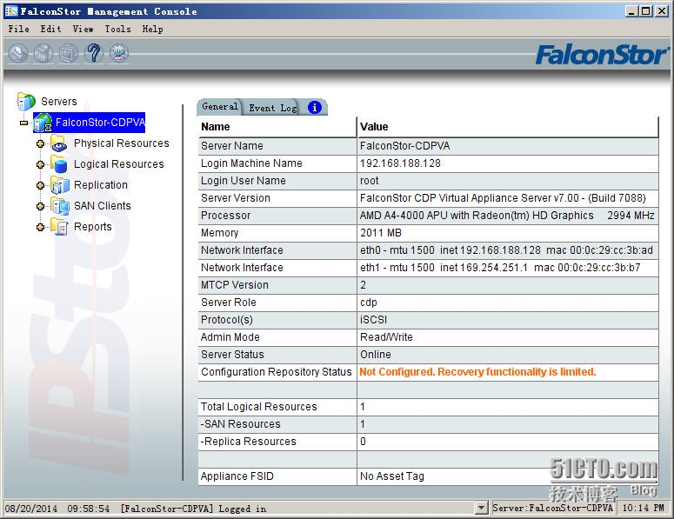
Task: Switch to the Event Log tab
Action: [273, 108]
